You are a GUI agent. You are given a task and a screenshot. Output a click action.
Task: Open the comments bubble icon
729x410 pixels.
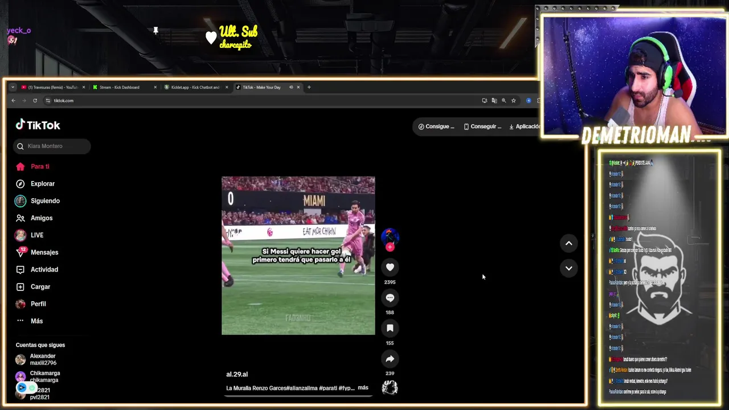[x=390, y=298]
